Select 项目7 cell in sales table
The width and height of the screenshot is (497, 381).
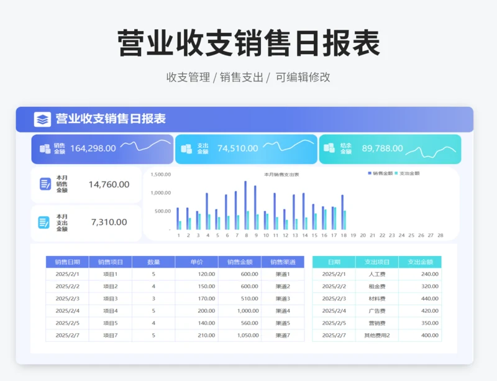point(111,336)
